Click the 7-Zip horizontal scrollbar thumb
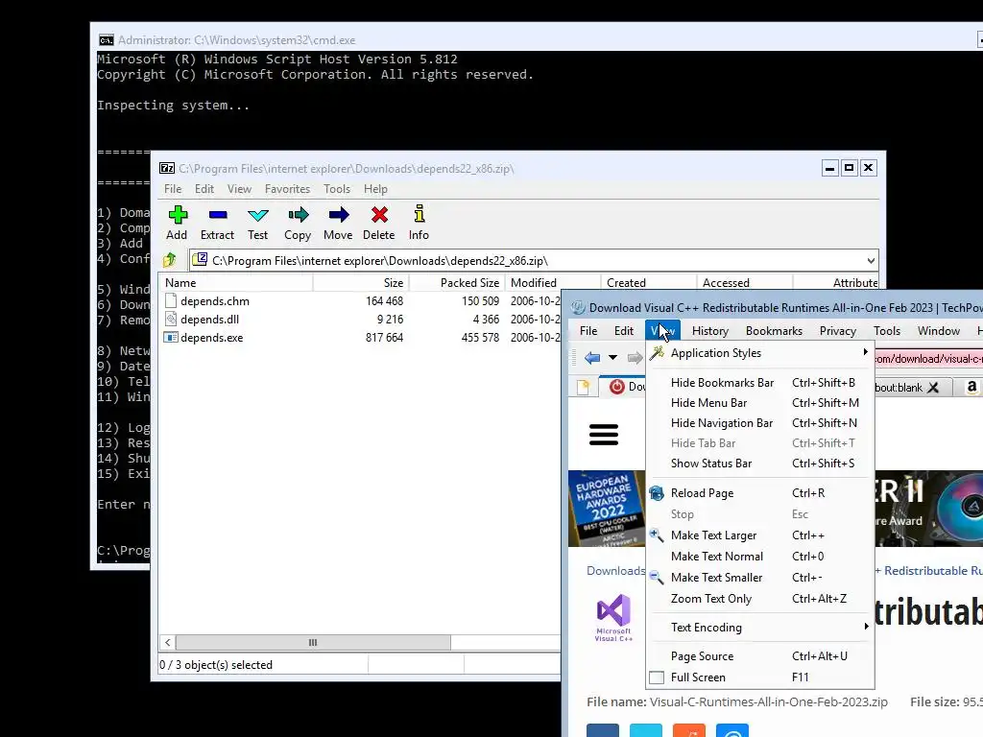This screenshot has width=983, height=737. tap(313, 642)
